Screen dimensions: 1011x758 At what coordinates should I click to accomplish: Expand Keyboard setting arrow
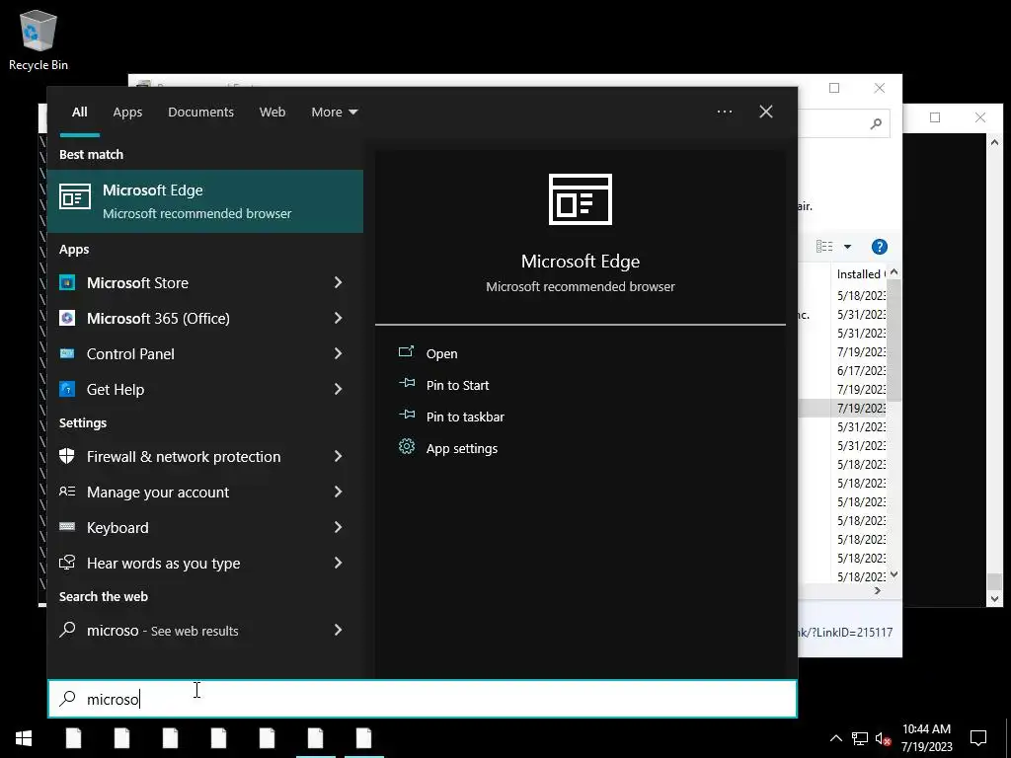[338, 527]
